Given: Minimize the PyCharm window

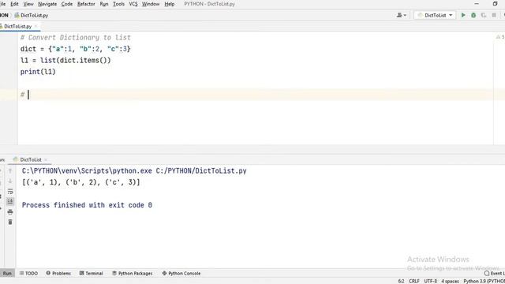Looking at the screenshot, I should pyautogui.click(x=477, y=4).
